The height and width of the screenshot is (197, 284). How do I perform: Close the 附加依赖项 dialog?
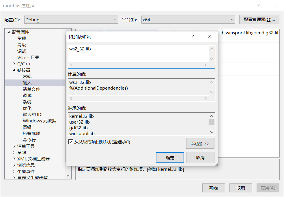tap(209, 37)
